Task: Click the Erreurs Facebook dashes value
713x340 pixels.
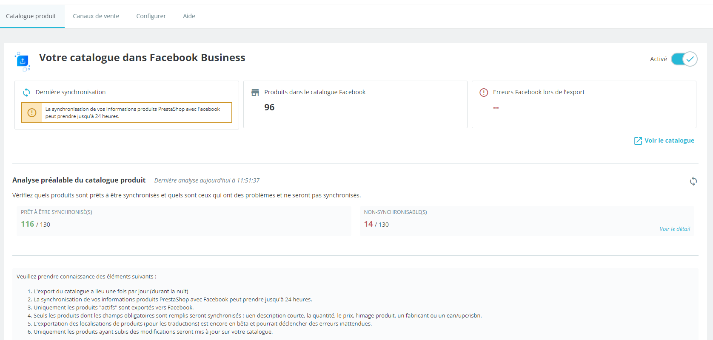Action: click(496, 108)
